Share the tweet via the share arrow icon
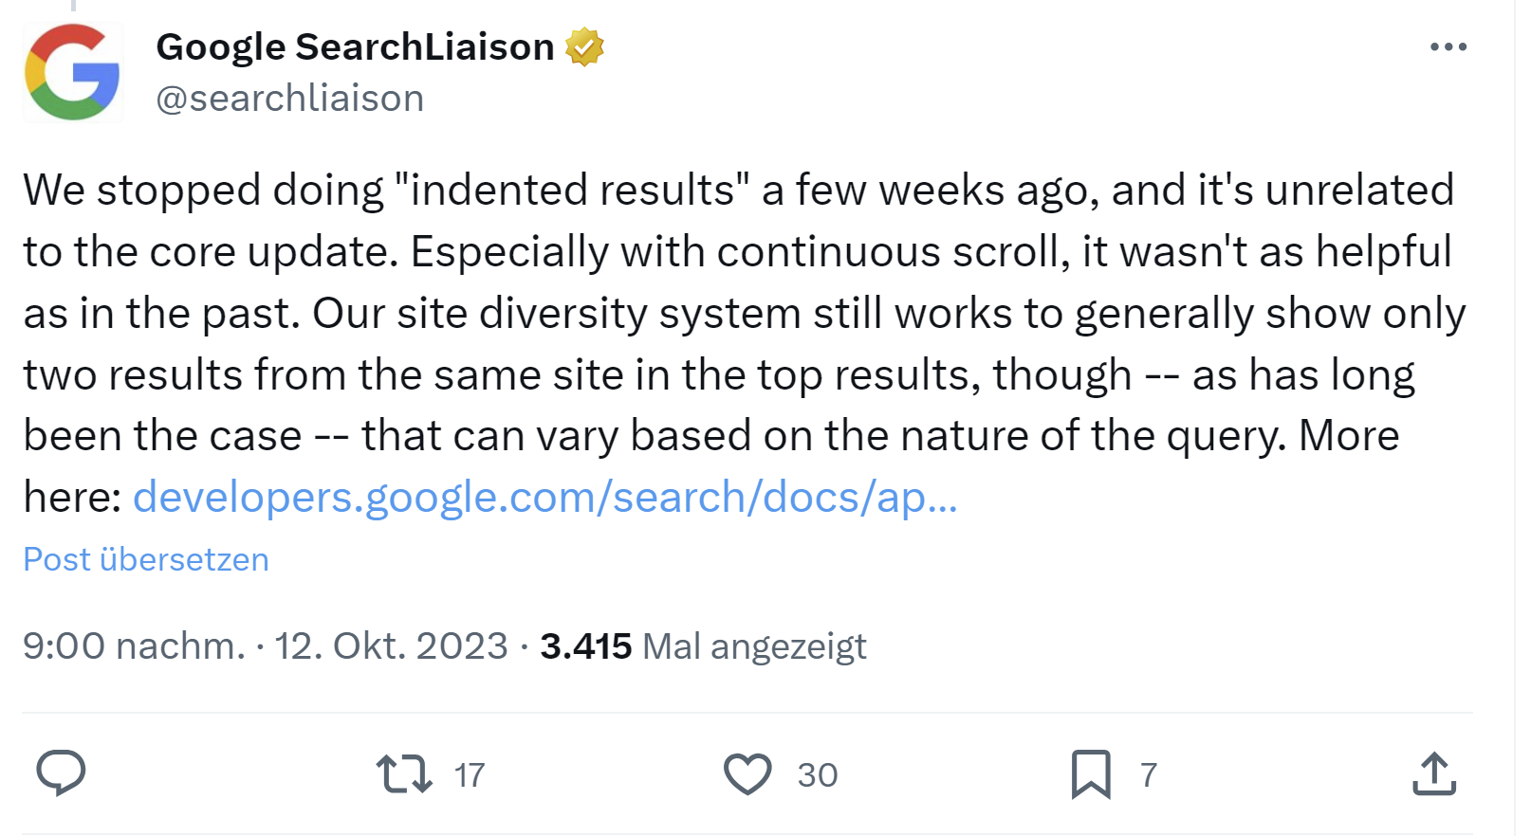 (1435, 774)
